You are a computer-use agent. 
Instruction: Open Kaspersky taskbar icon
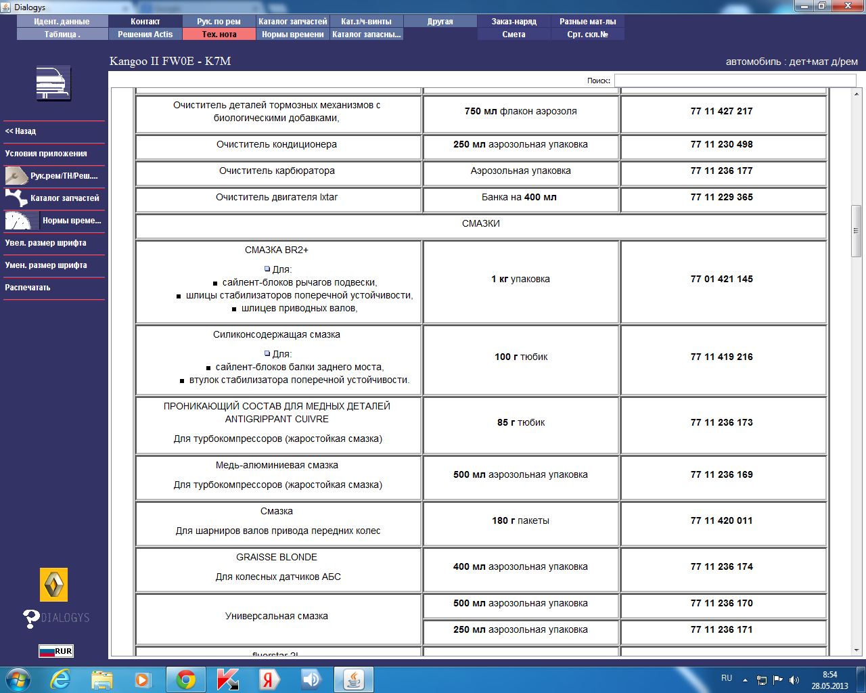click(228, 679)
